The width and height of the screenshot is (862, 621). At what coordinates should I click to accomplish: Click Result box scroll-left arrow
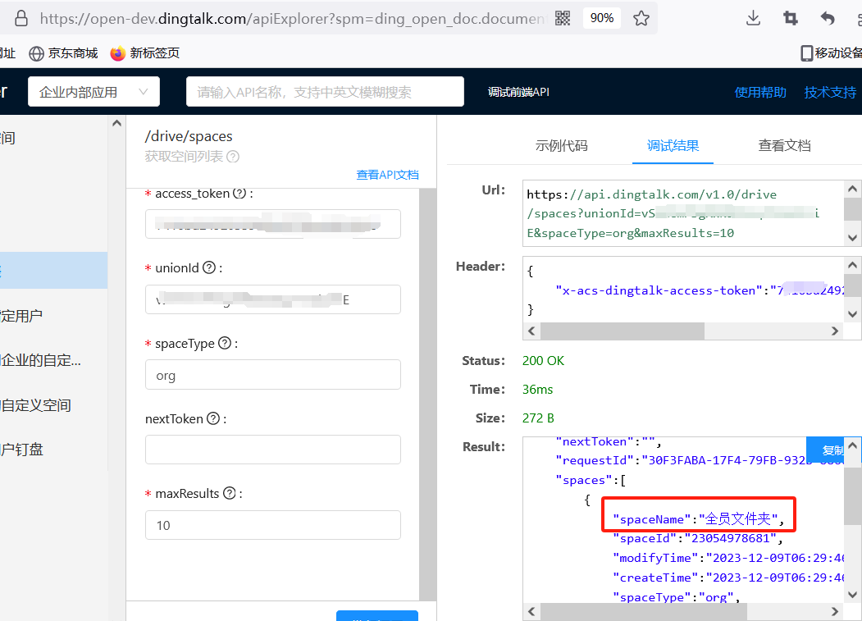pyautogui.click(x=531, y=612)
